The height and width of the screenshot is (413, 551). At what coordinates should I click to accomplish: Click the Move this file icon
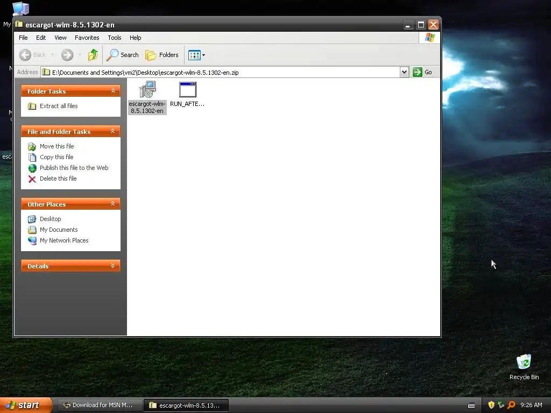coord(32,146)
